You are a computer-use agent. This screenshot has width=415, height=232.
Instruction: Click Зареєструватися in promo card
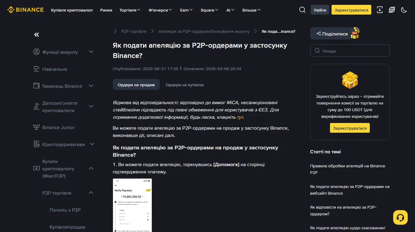350,128
